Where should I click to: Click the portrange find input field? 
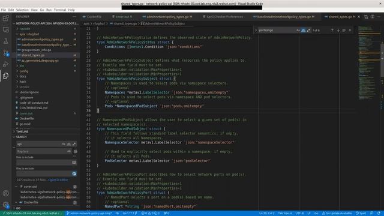pyautogui.click(x=277, y=30)
